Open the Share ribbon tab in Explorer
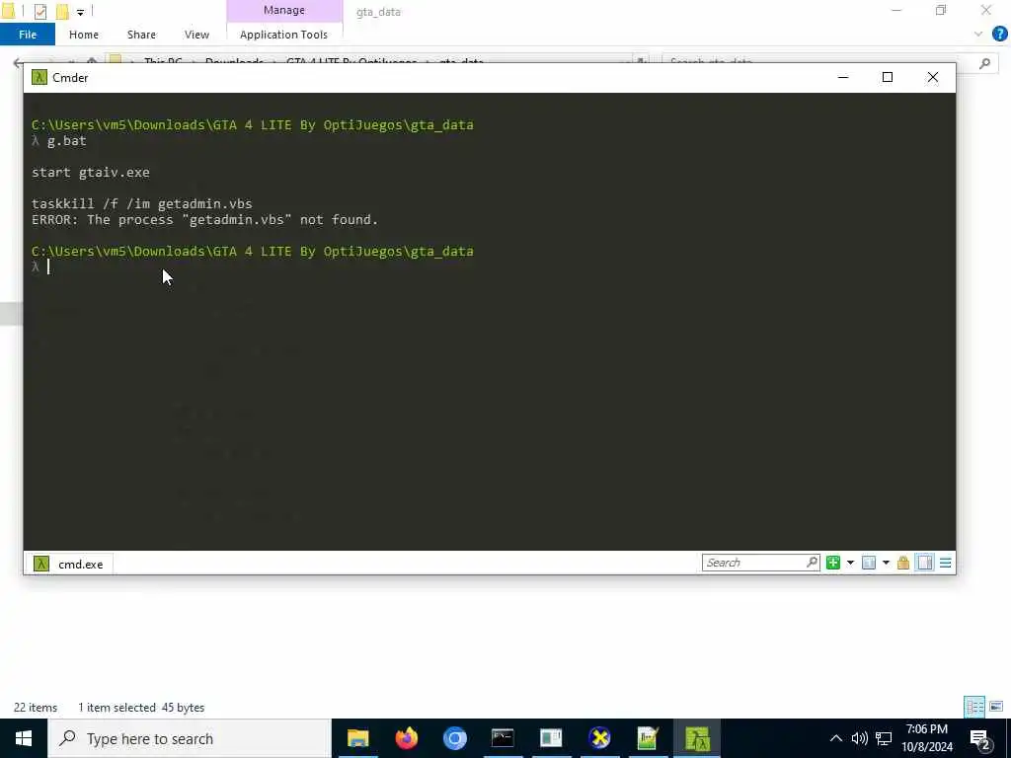The height and width of the screenshot is (758, 1011). [141, 35]
